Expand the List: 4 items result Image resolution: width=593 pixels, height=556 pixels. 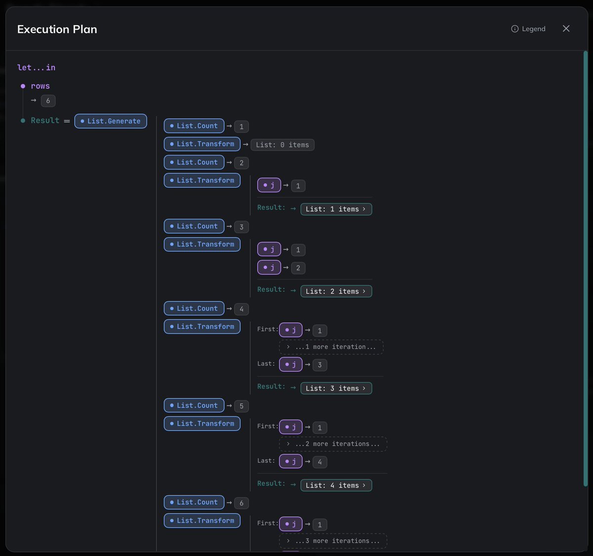[x=336, y=485]
